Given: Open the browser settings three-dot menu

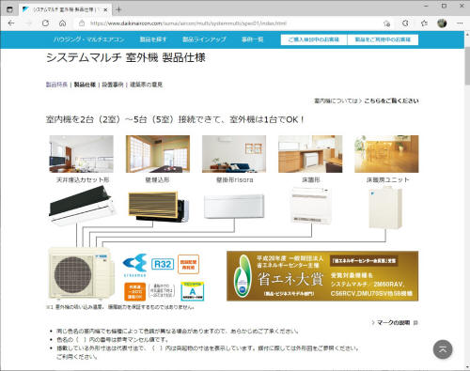Looking at the screenshot, I should pos(460,23).
